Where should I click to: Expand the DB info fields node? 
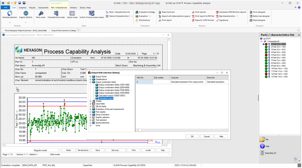click(90, 106)
